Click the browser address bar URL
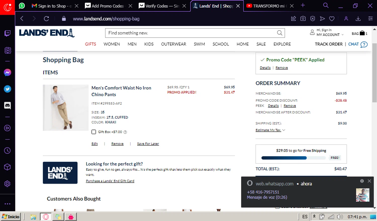 click(x=106, y=19)
